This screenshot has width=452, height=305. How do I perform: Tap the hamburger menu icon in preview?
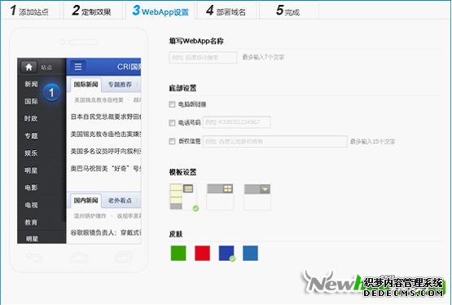78,67
